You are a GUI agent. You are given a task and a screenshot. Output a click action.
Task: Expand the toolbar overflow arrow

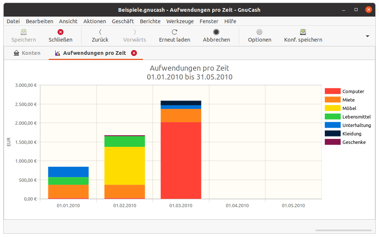(x=367, y=36)
